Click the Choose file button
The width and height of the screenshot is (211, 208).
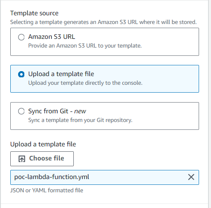(x=42, y=159)
